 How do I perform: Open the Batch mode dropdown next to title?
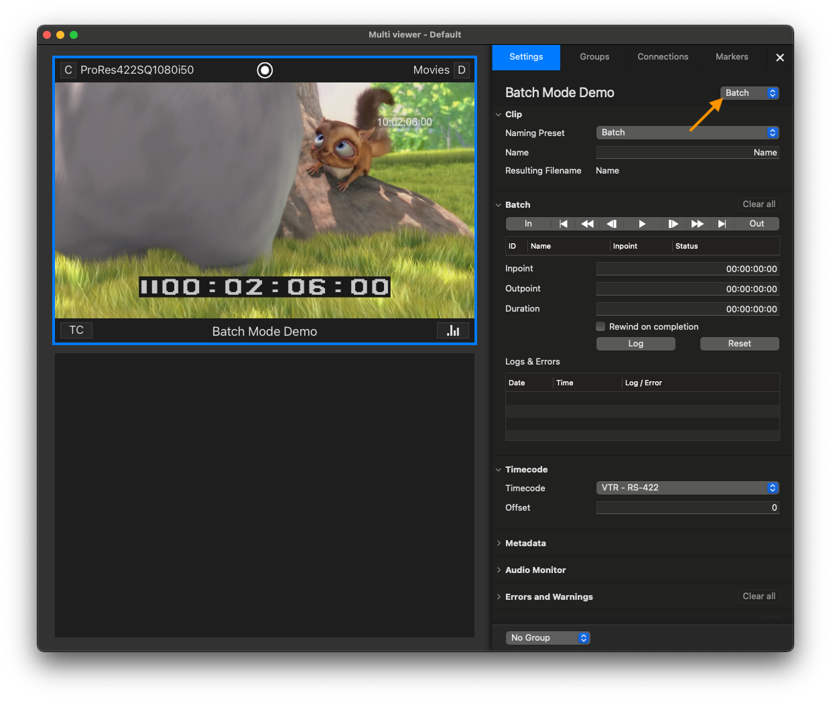point(750,93)
